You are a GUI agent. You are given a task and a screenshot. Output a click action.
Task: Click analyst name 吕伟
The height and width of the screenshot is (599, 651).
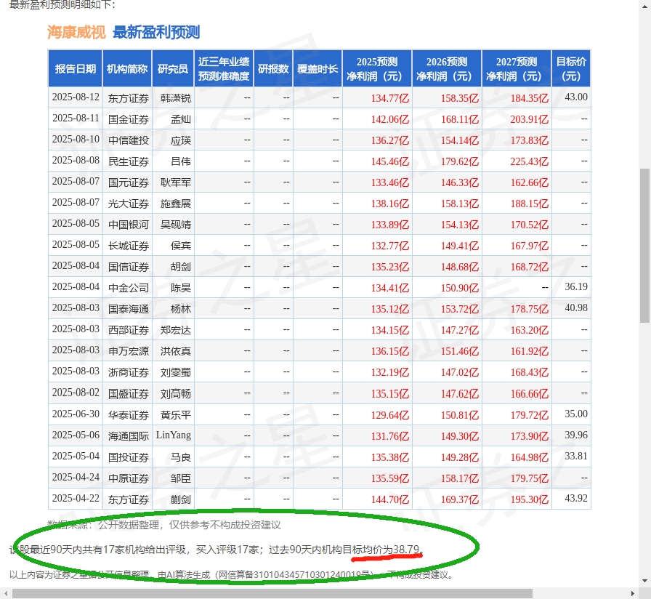pos(181,161)
